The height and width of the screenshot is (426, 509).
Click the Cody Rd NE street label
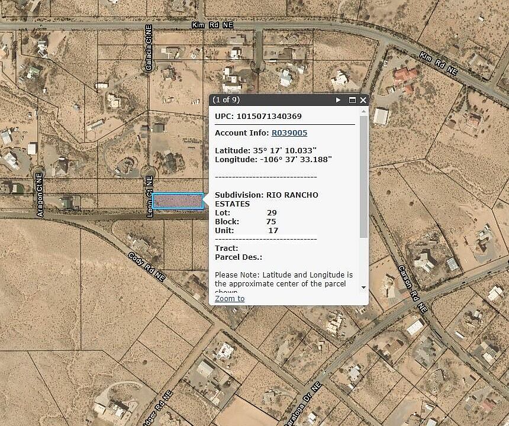pyautogui.click(x=147, y=267)
